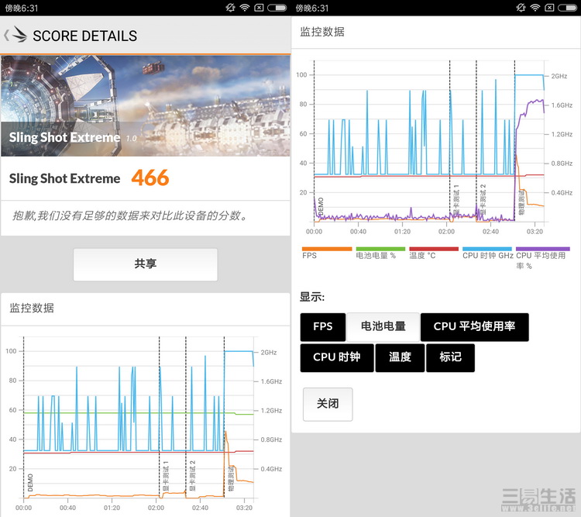The width and height of the screenshot is (581, 517).
Task: Tap the battery icon in right status bar
Action: 567,8
